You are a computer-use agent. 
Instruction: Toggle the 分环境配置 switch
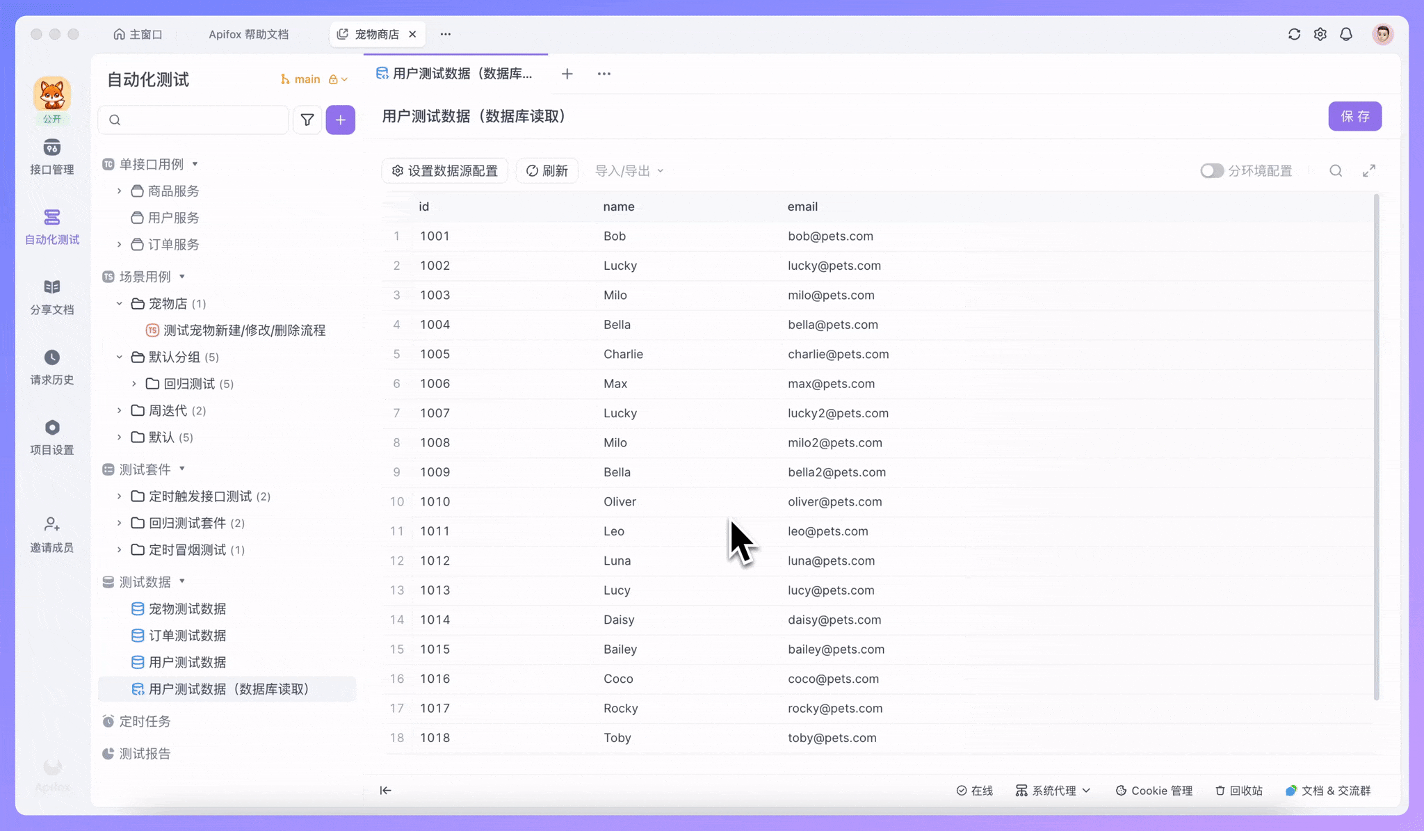pos(1211,170)
